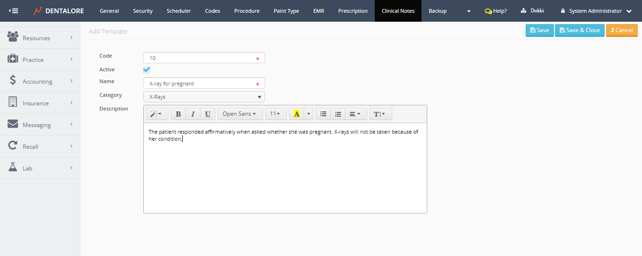Go to the Prescription tab
The image size is (642, 256).
coord(352,11)
